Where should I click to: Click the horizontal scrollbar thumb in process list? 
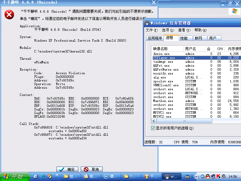(x=184, y=121)
